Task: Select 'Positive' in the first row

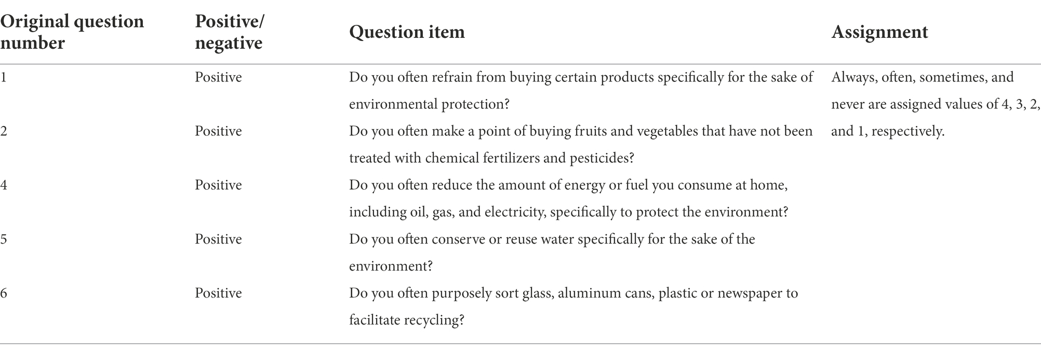Action: point(218,77)
